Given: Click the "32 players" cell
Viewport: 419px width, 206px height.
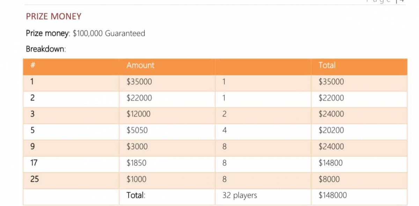Looking at the screenshot, I should [x=240, y=196].
